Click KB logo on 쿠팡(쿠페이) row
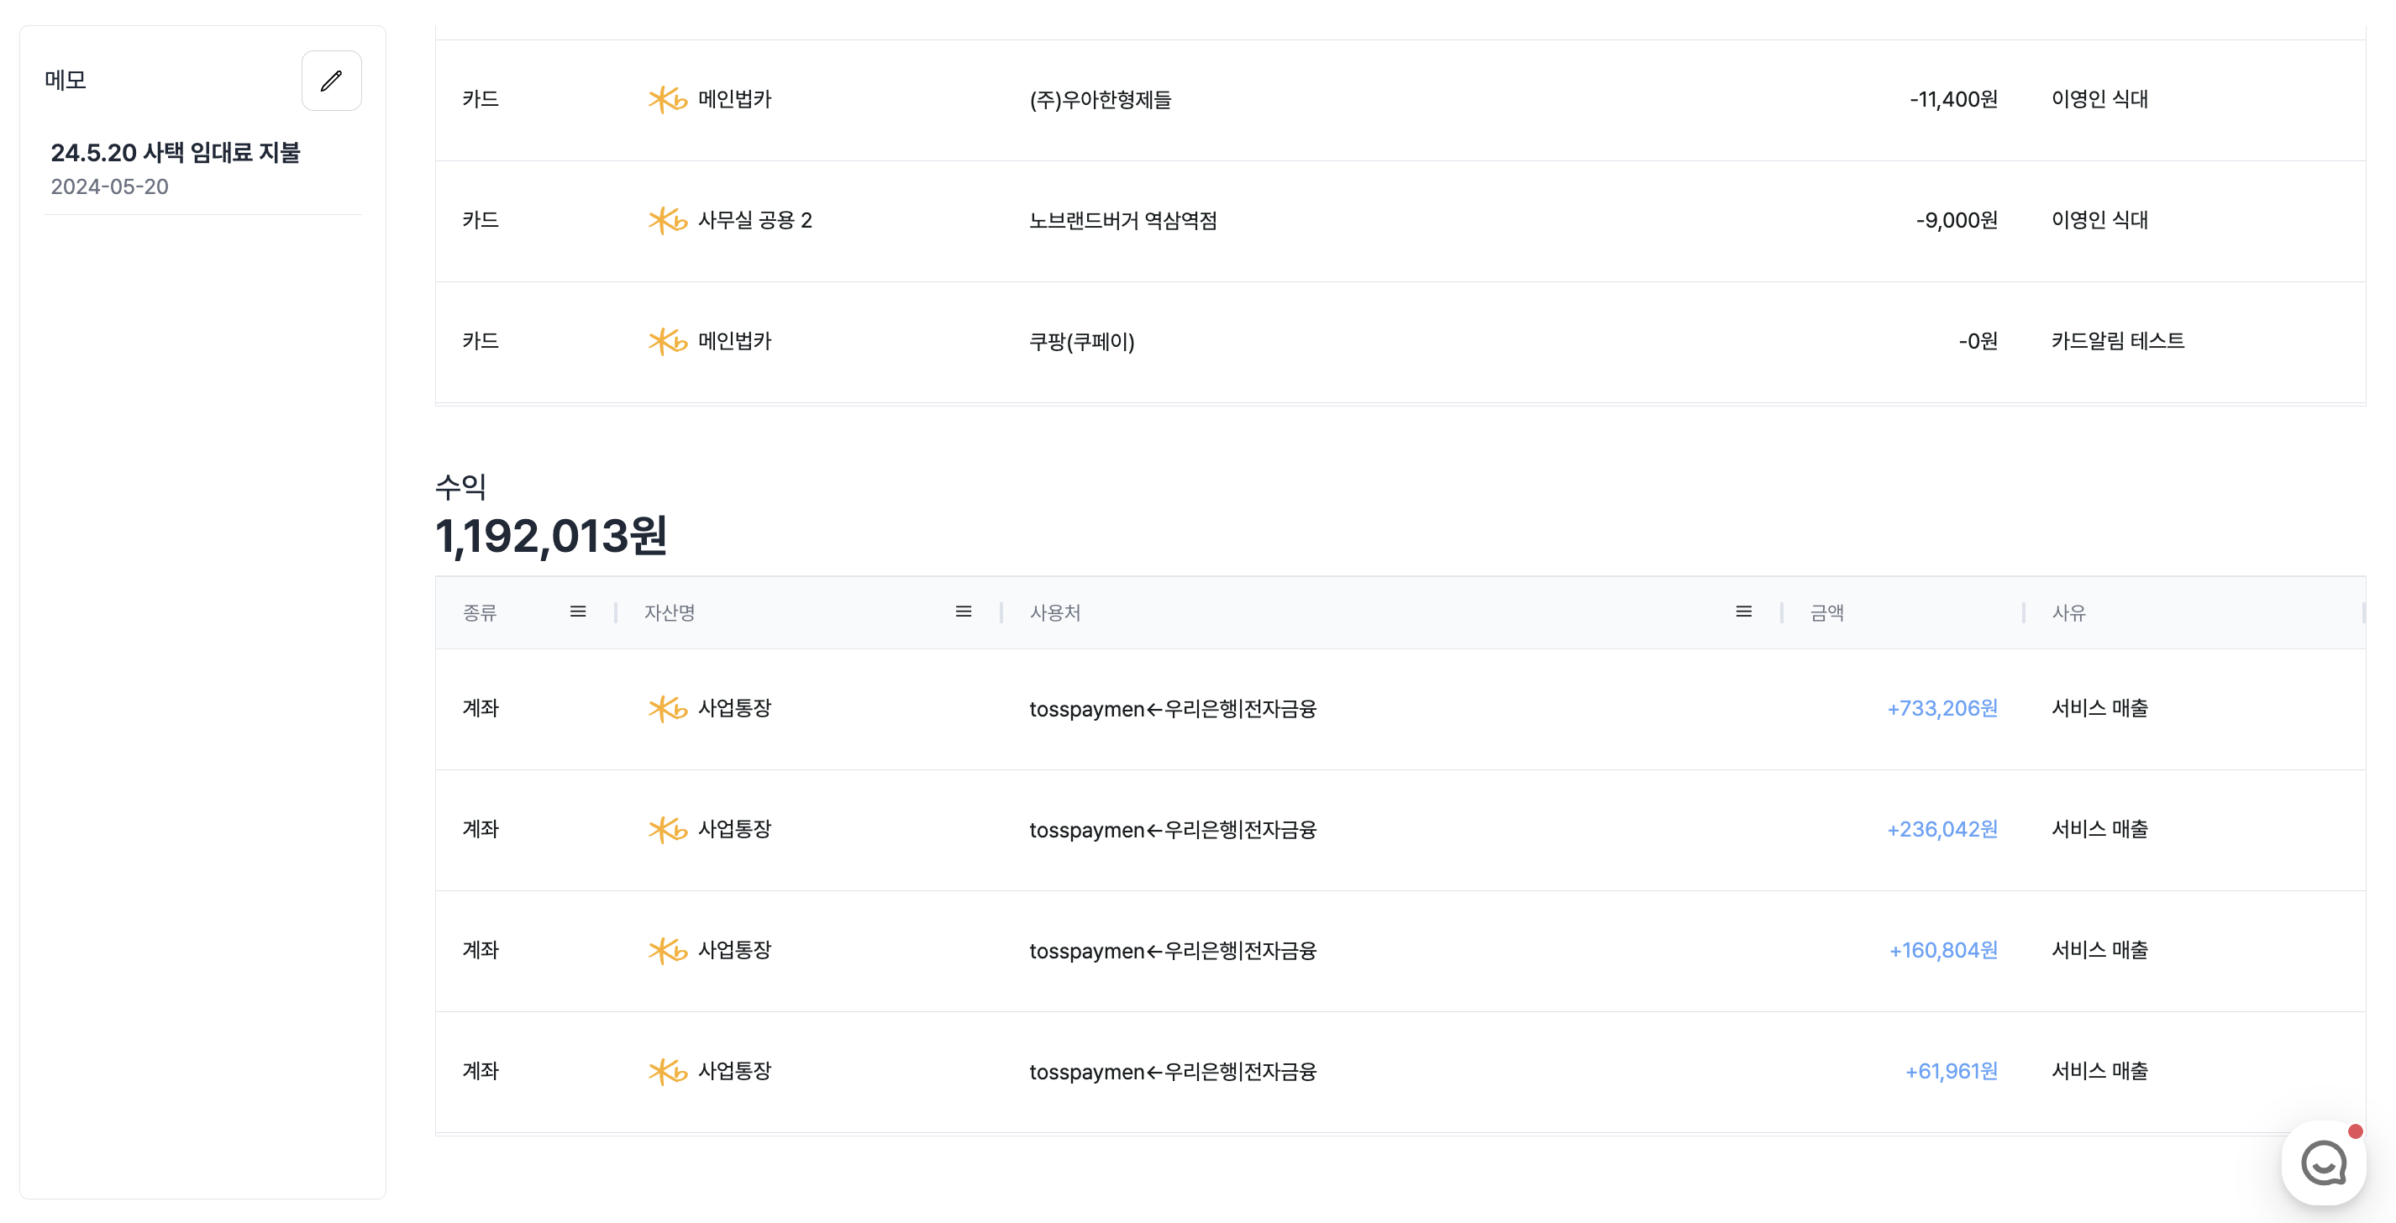This screenshot has width=2396, height=1223. click(x=667, y=341)
